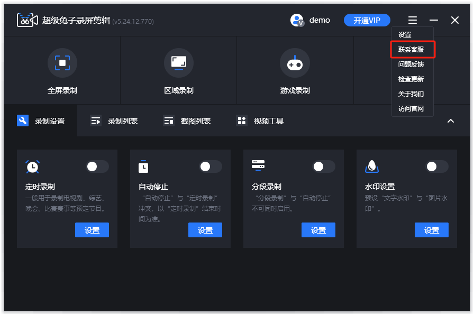Choose 设置 from the dropdown menu

click(412, 35)
